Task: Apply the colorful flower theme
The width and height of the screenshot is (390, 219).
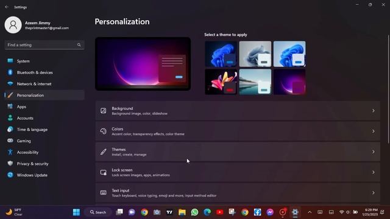Action: (x=221, y=82)
